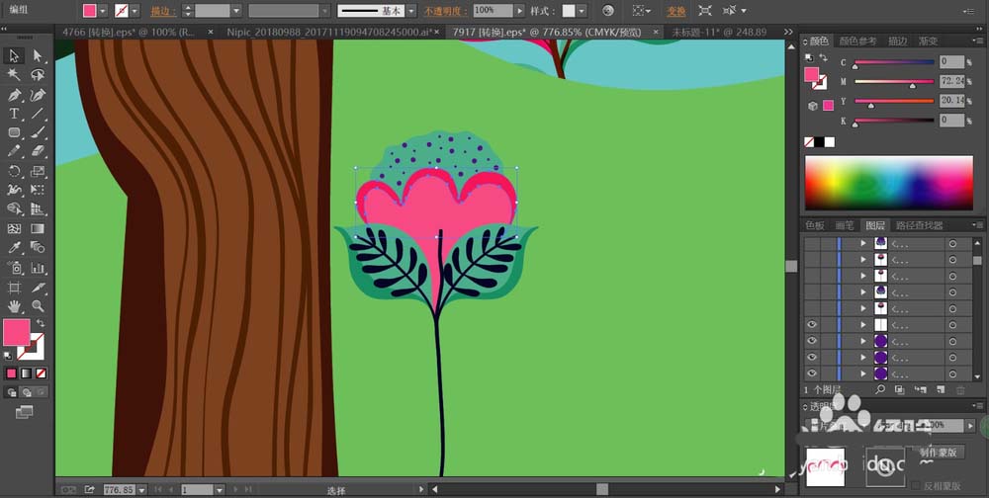
Task: Click the New Layer icon in Layers panel
Action: coord(941,390)
